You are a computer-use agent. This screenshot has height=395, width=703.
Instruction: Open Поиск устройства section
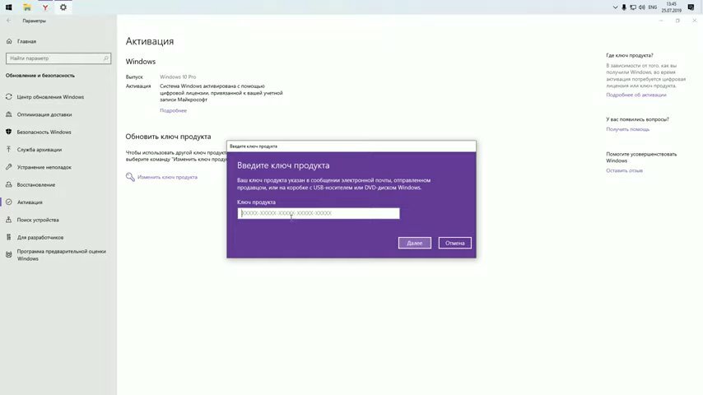(38, 220)
